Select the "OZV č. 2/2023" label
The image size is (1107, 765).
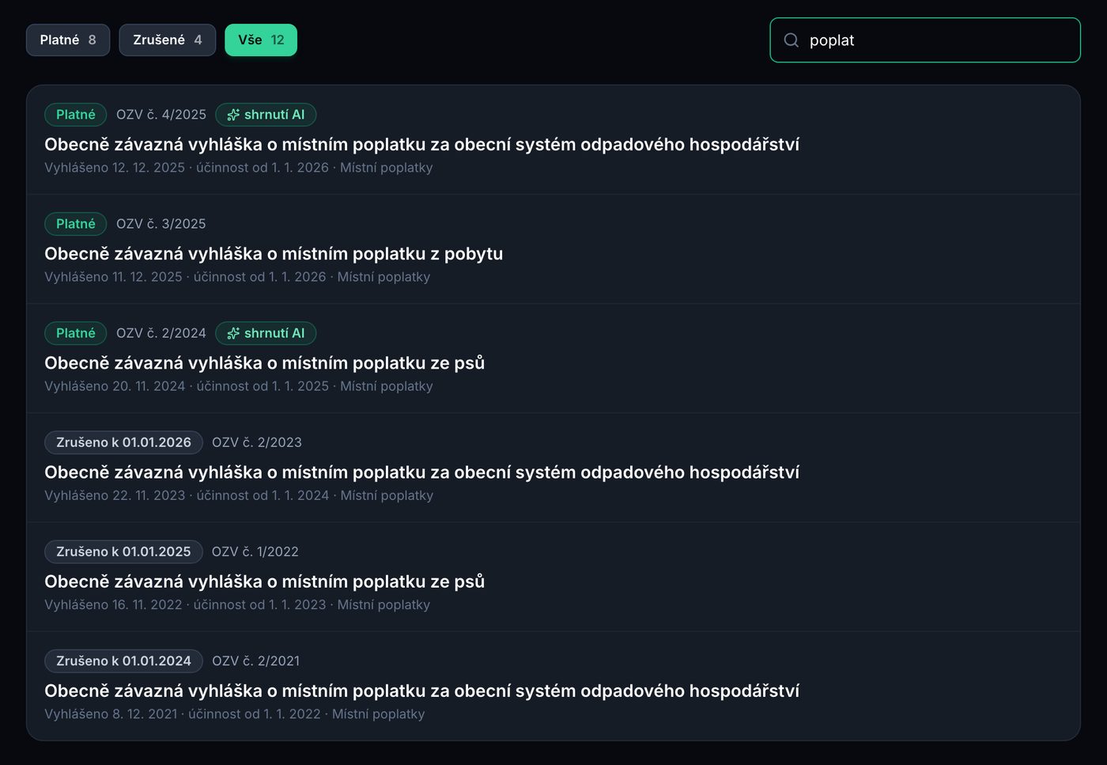257,442
